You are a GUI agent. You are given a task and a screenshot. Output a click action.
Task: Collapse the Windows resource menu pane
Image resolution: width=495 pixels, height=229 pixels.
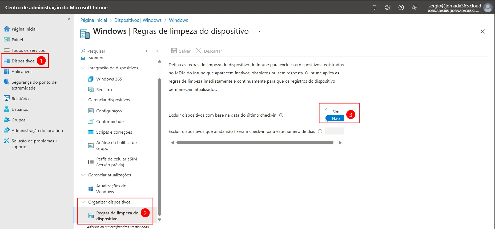click(157, 51)
